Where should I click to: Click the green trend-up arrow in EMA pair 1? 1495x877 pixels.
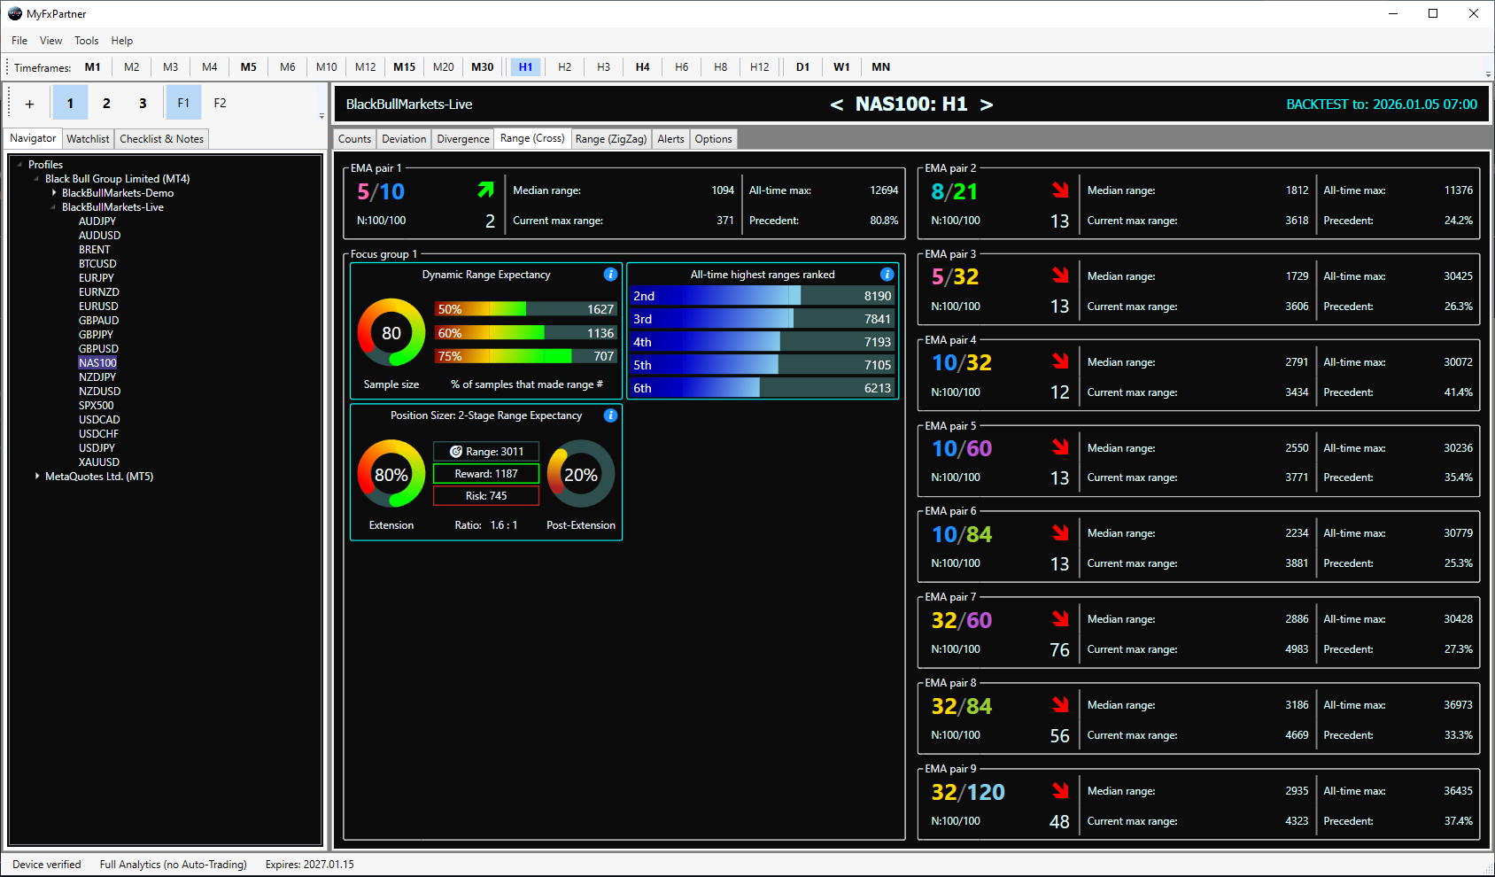tap(485, 190)
